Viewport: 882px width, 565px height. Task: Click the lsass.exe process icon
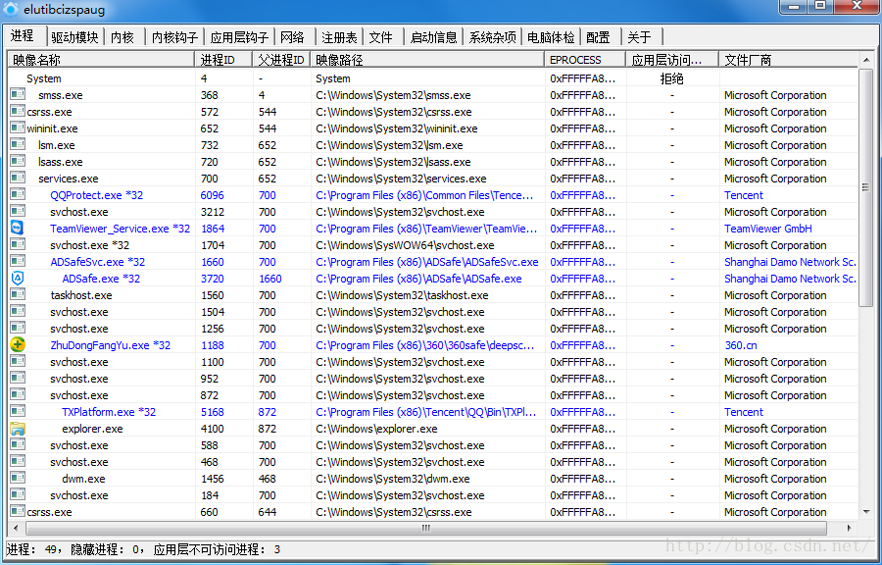[18, 162]
